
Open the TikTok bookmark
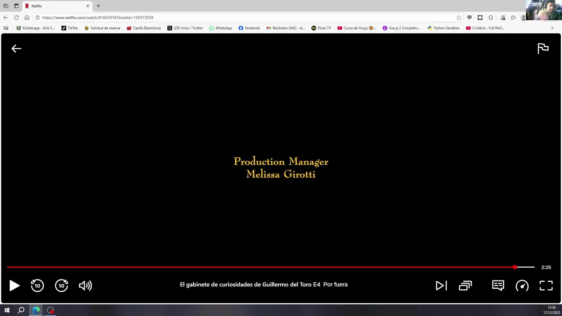click(69, 28)
